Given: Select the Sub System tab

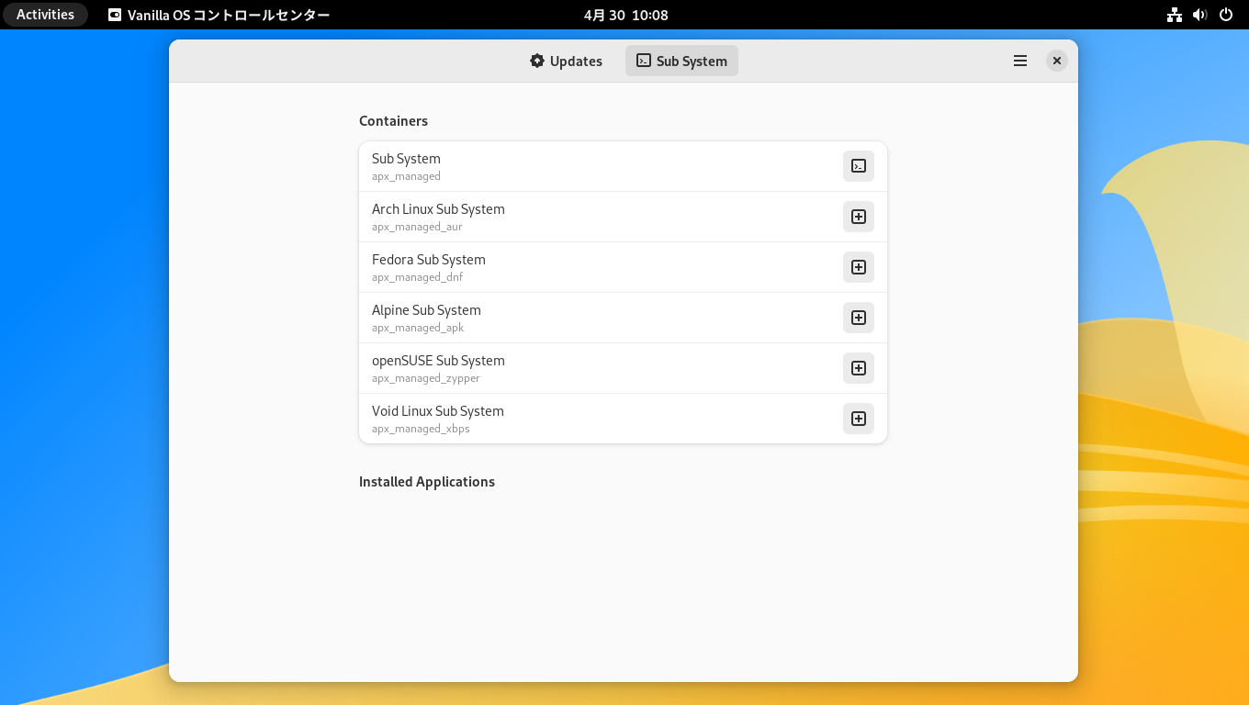Looking at the screenshot, I should tap(681, 61).
